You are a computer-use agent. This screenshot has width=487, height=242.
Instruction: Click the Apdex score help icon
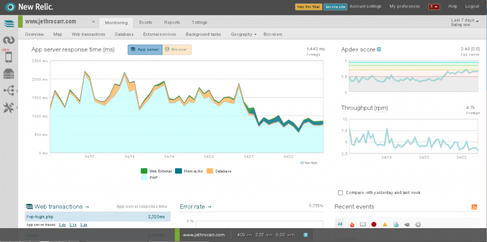(379, 49)
